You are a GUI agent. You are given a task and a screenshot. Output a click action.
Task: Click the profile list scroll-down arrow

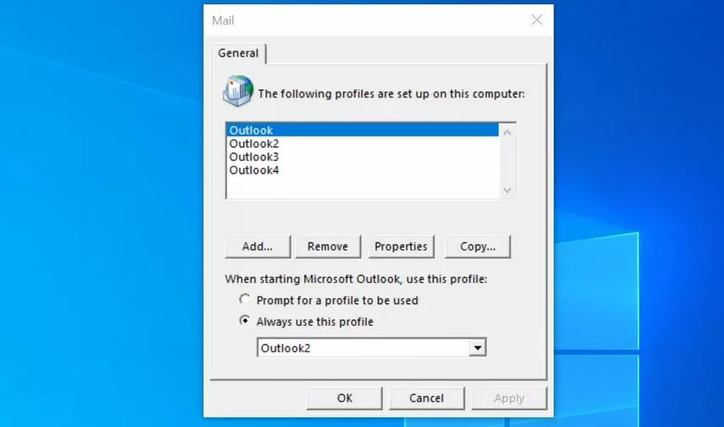(507, 190)
